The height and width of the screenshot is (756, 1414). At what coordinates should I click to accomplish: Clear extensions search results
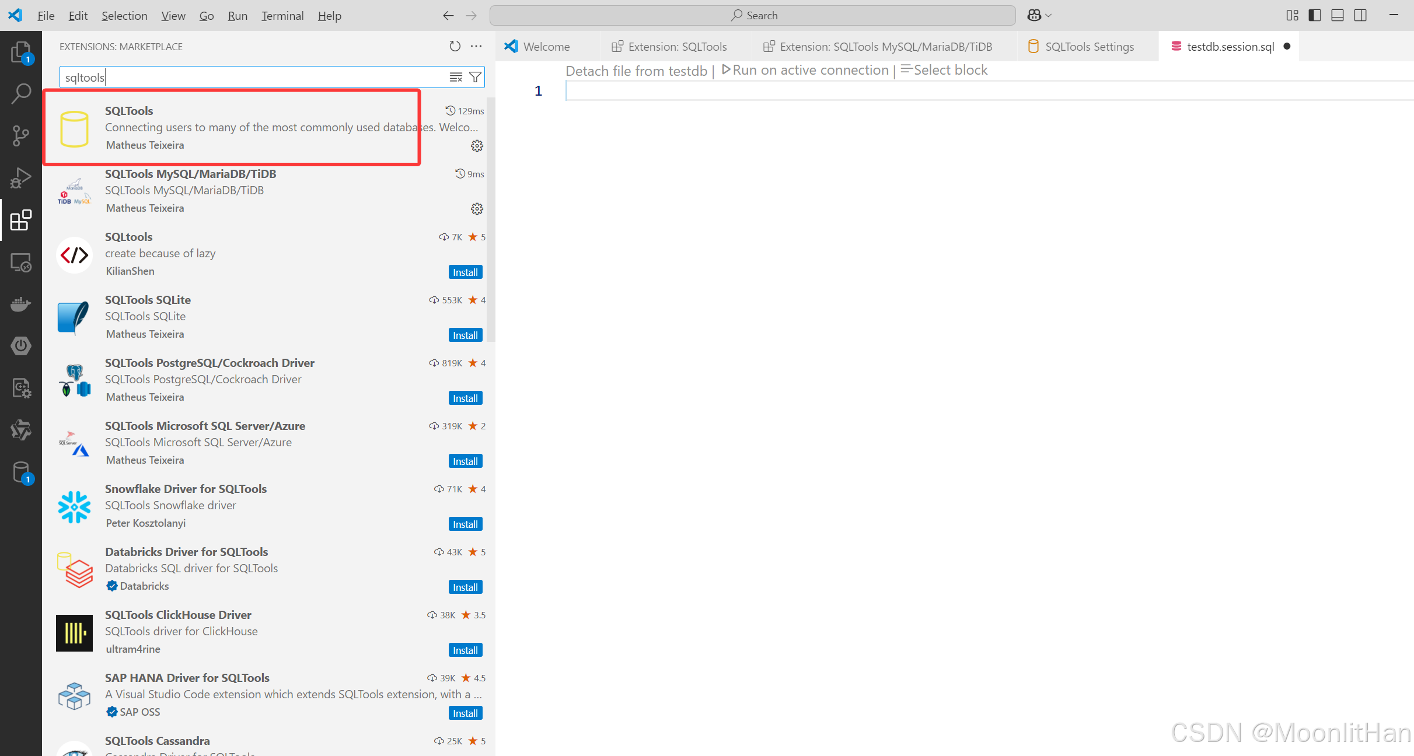[456, 77]
